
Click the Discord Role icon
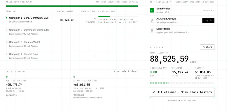coord(152,31)
